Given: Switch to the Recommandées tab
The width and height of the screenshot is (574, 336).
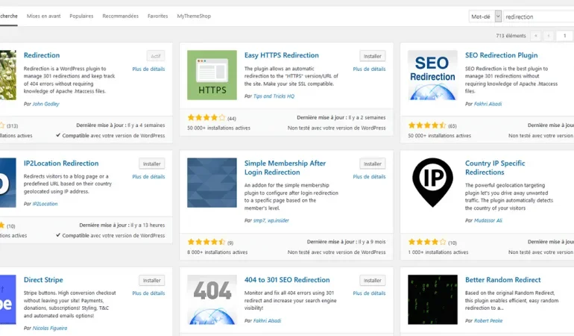Looking at the screenshot, I should point(121,16).
